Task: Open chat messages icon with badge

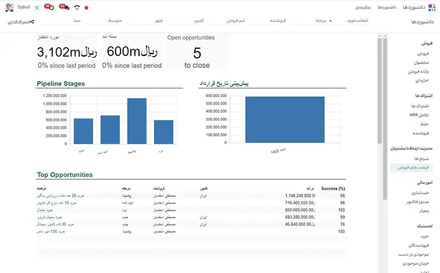Action: coord(64,7)
